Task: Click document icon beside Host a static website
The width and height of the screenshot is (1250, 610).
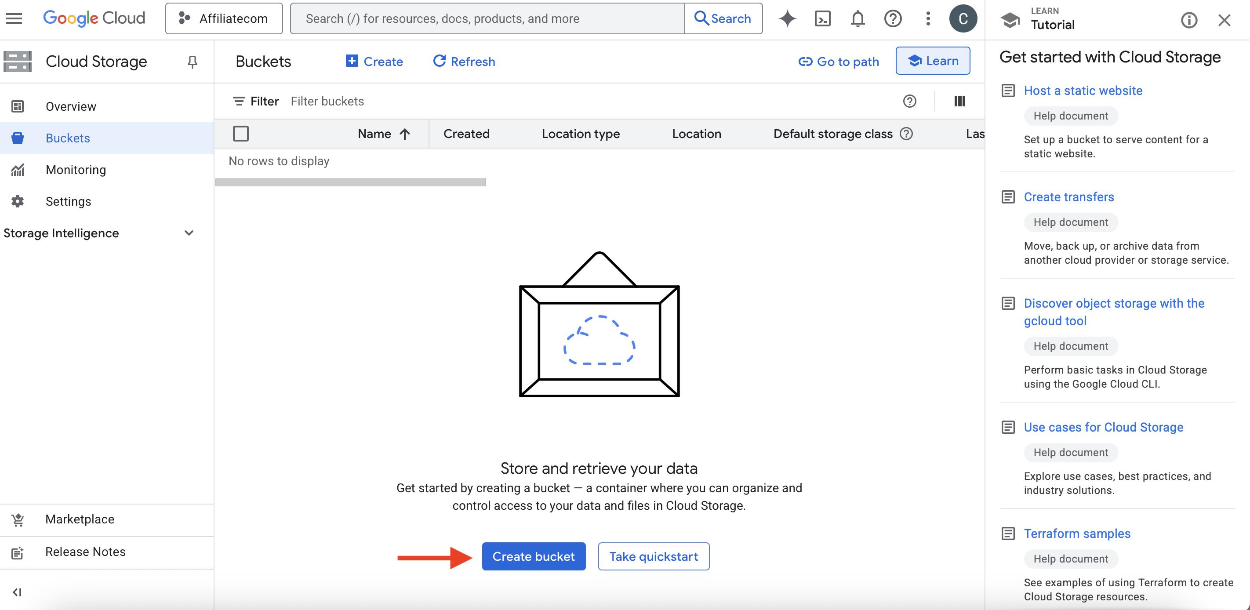Action: pos(1008,91)
